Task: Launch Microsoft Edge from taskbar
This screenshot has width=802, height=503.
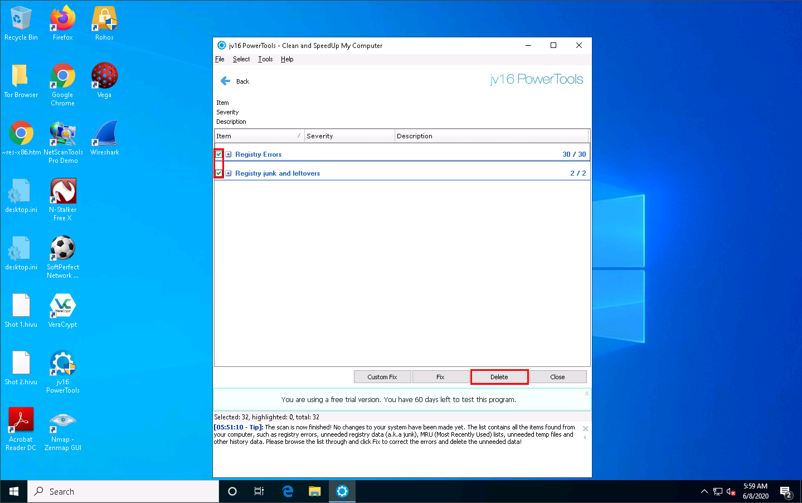Action: tap(288, 491)
